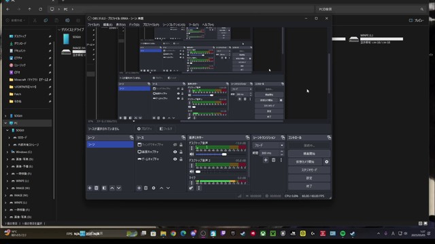Undock the Sources panel with its float icon
Screen dimensions: 435x244
[x=184, y=138]
